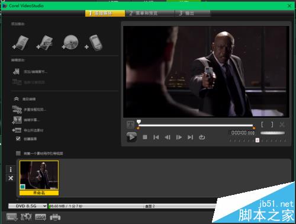Enable the use first clip as intro checkbox

click(x=18, y=153)
